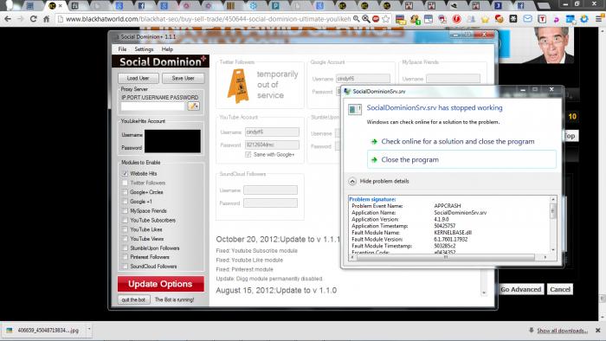606x341 pixels.
Task: Toggle the Website Hits checkbox
Action: coord(125,173)
